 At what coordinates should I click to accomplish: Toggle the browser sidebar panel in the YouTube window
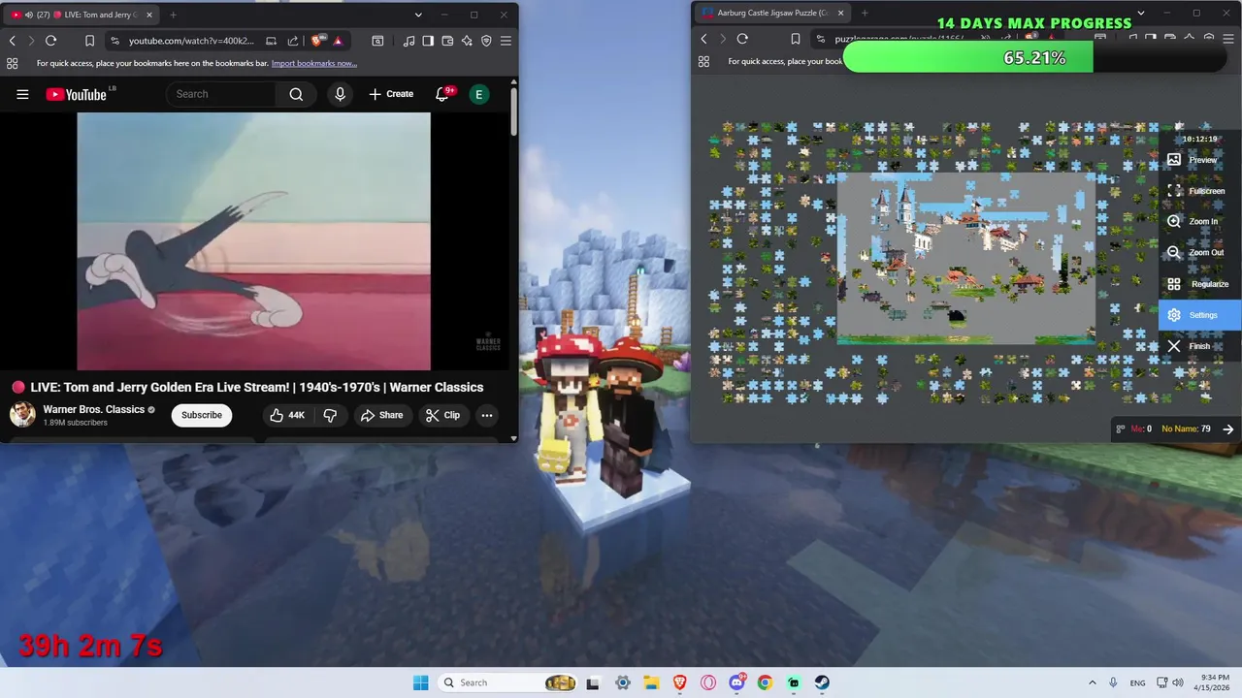(428, 41)
